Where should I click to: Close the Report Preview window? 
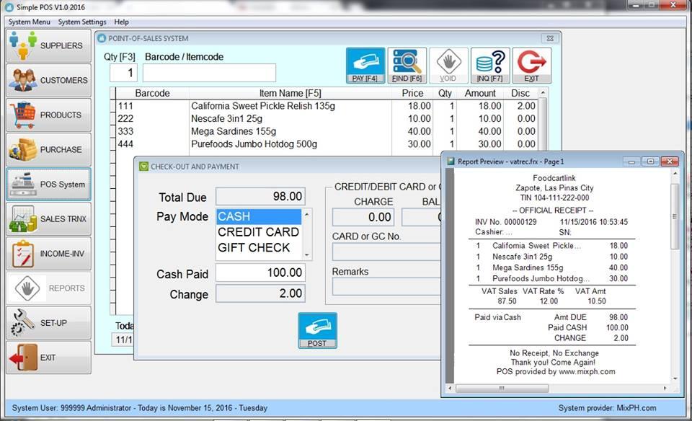click(x=670, y=161)
